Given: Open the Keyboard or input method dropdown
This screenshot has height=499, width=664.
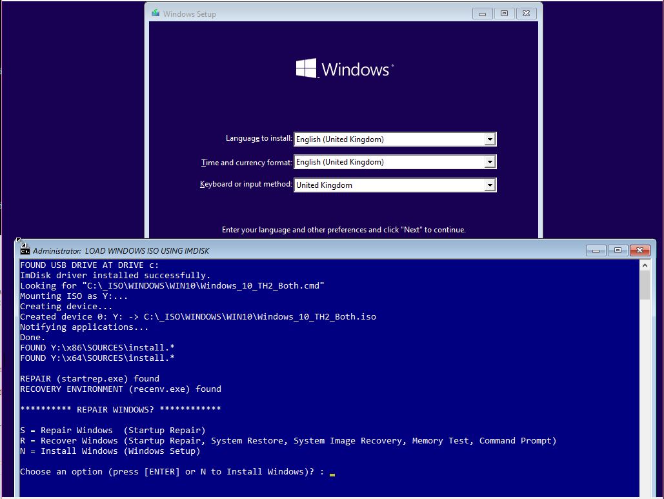Looking at the screenshot, I should click(491, 185).
